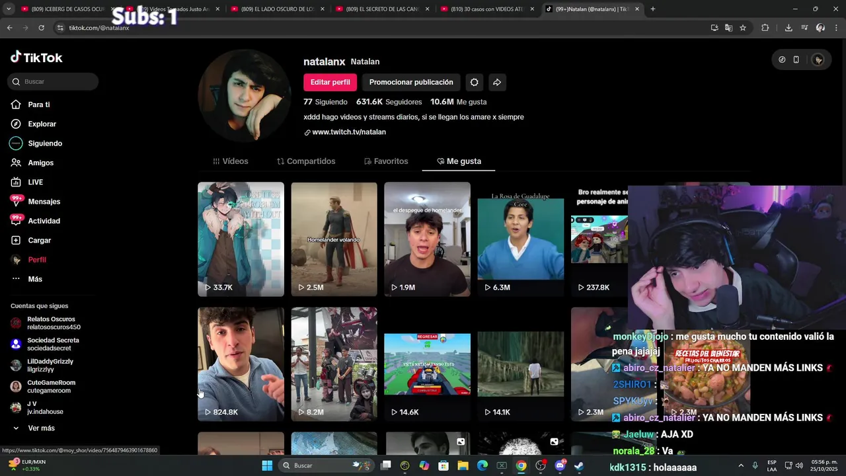Reload the page in Chrome
This screenshot has height=476, width=846.
coord(41,28)
